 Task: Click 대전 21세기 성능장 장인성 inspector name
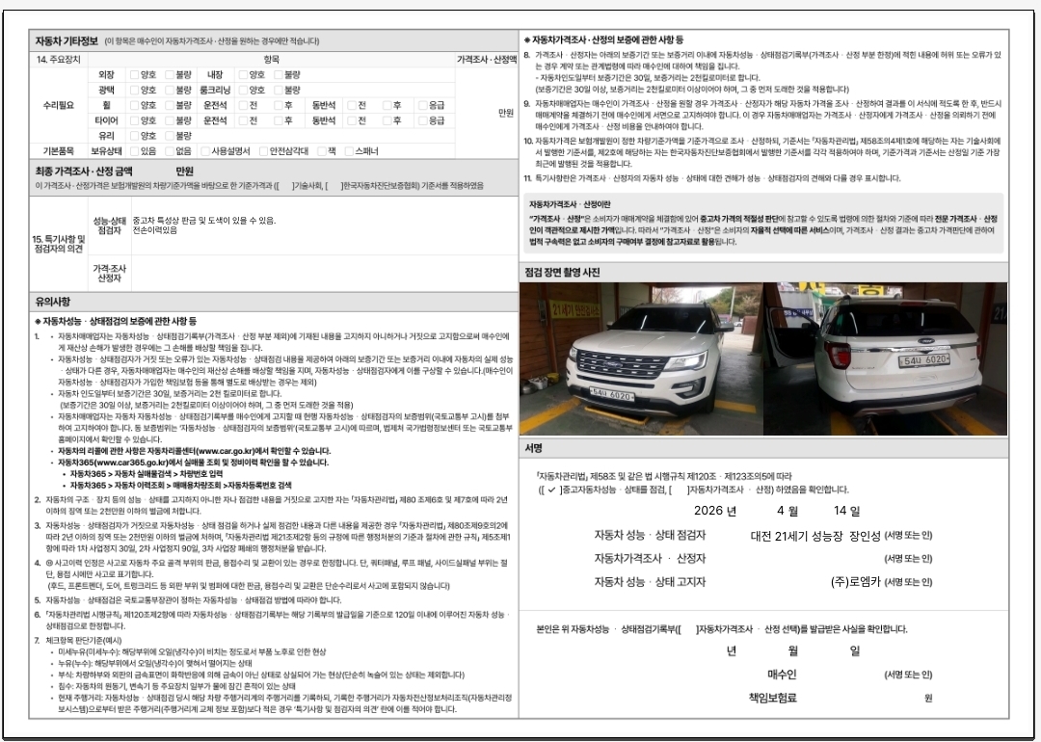pyautogui.click(x=815, y=536)
